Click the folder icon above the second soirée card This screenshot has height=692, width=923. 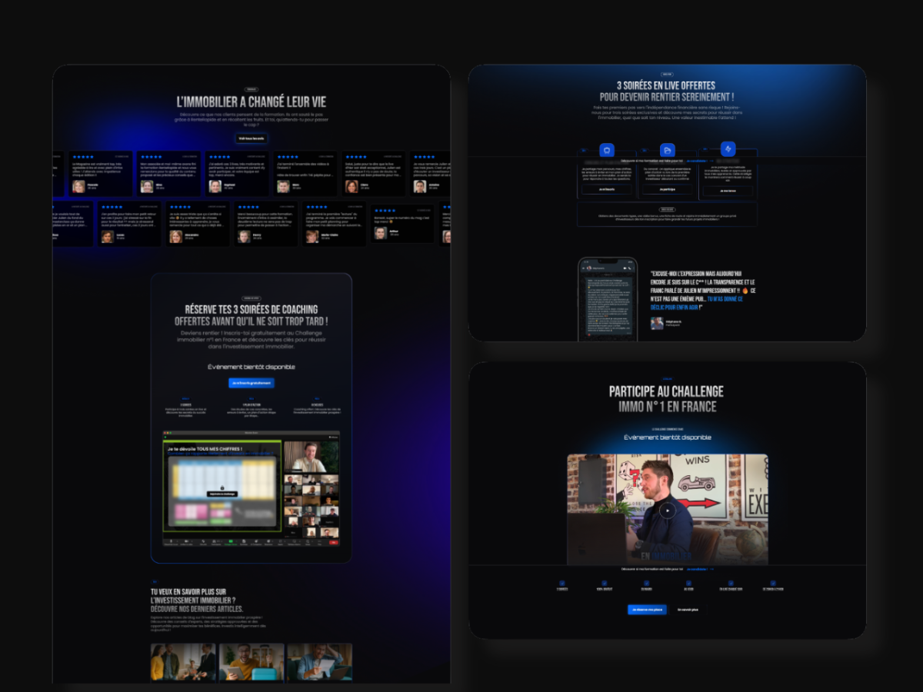(x=668, y=150)
